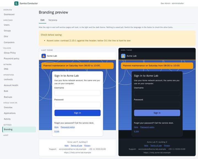
Task: Click servicedesk email in light theme footer
Action: pyautogui.click(x=73, y=149)
